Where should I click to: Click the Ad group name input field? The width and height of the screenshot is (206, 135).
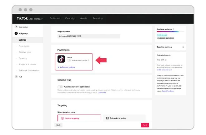pos(89,36)
